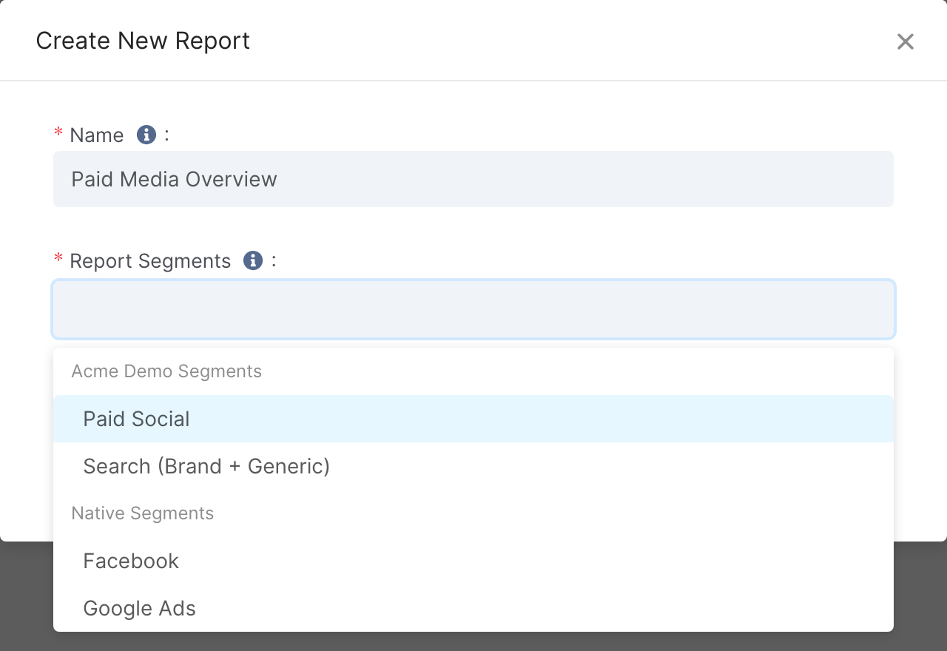Select the Paid Social segment option
The width and height of the screenshot is (947, 651).
473,419
